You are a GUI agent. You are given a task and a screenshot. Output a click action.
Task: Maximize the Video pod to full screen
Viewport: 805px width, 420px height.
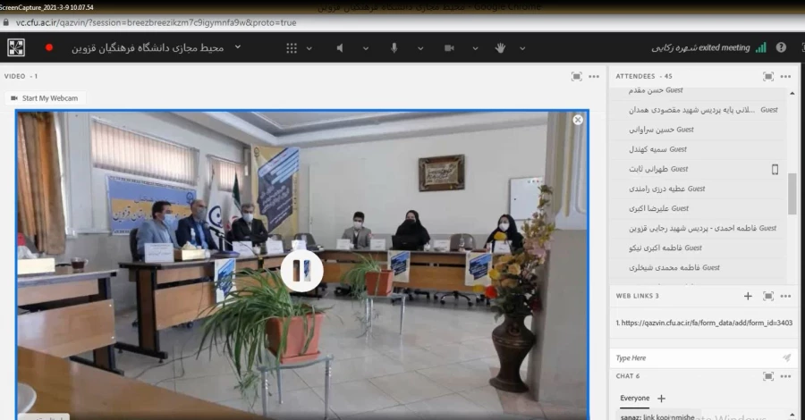(577, 76)
